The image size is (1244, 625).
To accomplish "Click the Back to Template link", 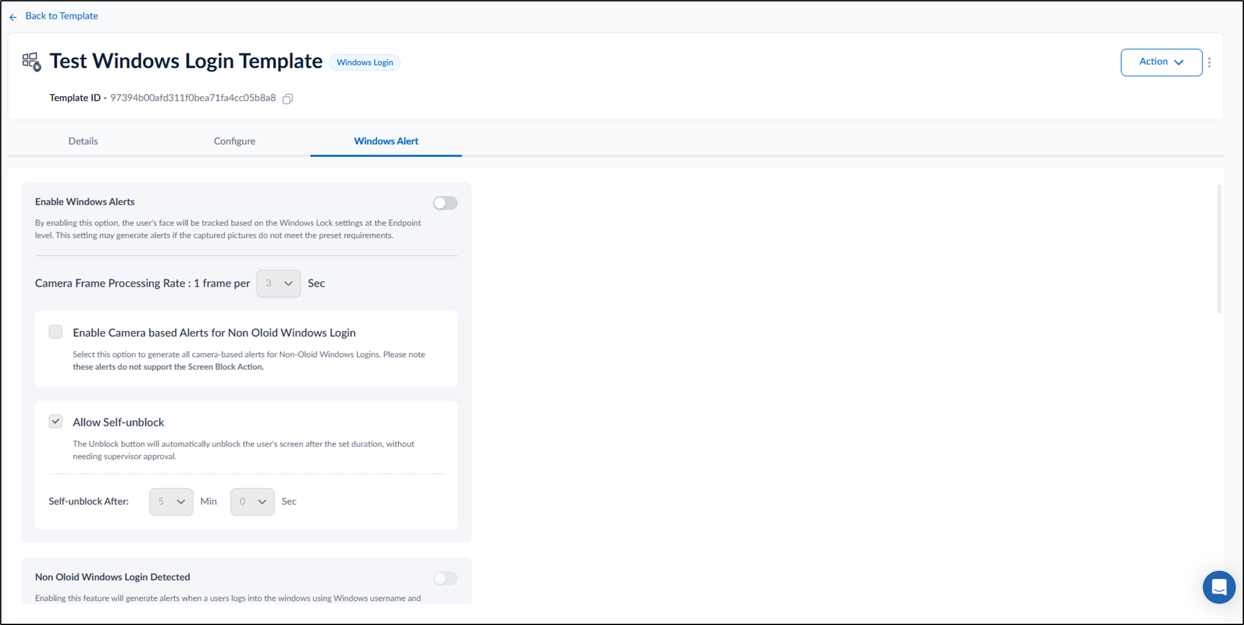I will pyautogui.click(x=61, y=16).
